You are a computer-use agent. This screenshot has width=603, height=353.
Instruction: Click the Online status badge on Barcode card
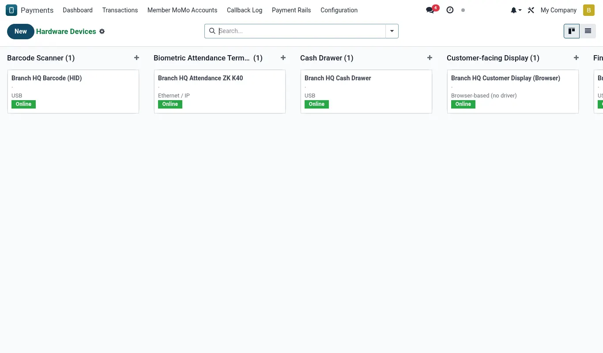tap(23, 104)
